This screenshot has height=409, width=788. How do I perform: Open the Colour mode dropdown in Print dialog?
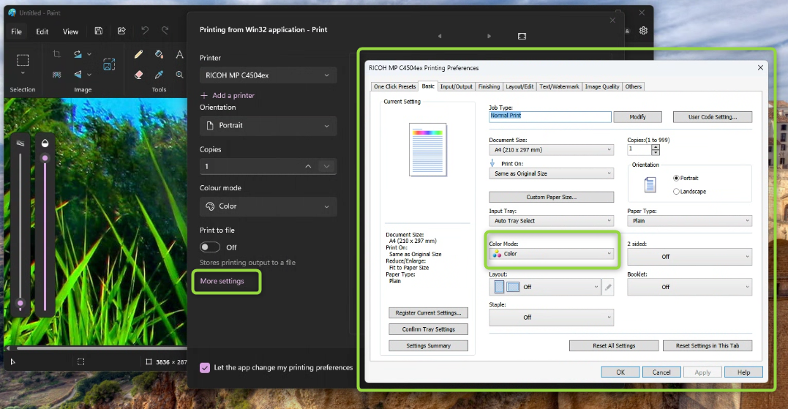point(269,206)
